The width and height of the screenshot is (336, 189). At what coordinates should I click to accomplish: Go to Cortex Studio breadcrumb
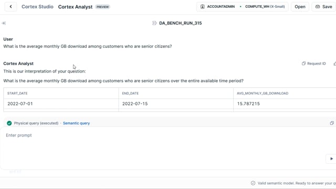tap(37, 7)
